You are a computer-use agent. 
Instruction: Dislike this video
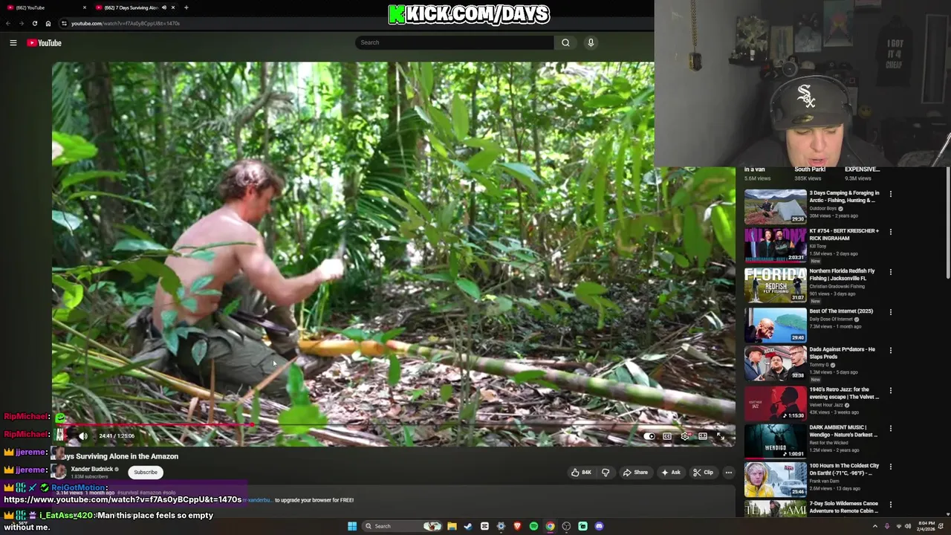(x=606, y=473)
